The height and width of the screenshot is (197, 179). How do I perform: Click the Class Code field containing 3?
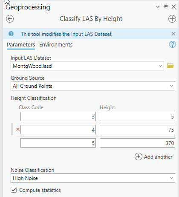click(x=58, y=116)
